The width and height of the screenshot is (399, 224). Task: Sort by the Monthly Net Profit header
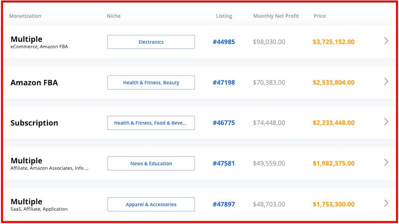pyautogui.click(x=276, y=16)
